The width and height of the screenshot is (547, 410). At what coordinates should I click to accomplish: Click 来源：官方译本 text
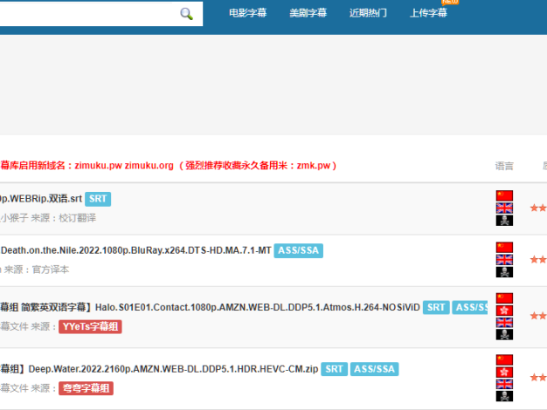37,270
